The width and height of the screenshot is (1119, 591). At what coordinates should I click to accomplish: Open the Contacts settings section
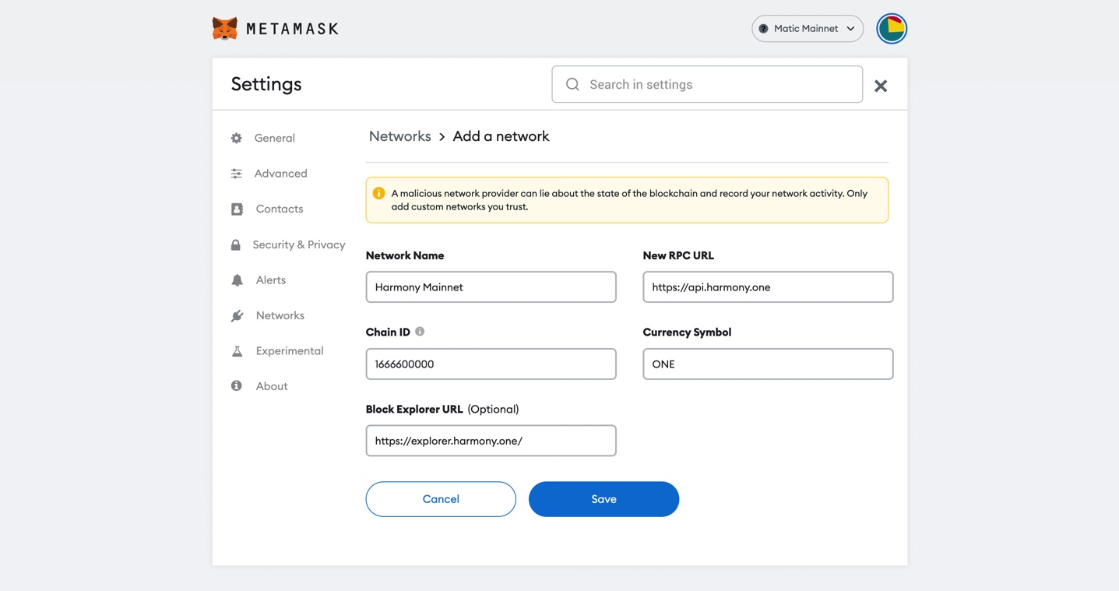coord(279,209)
